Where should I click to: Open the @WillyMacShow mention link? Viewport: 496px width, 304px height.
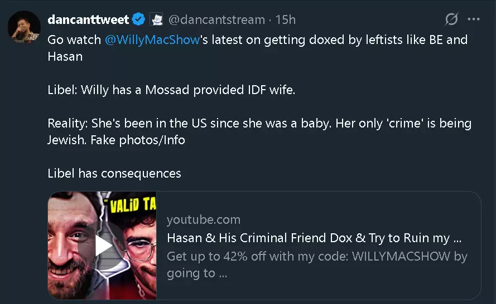[x=152, y=40]
